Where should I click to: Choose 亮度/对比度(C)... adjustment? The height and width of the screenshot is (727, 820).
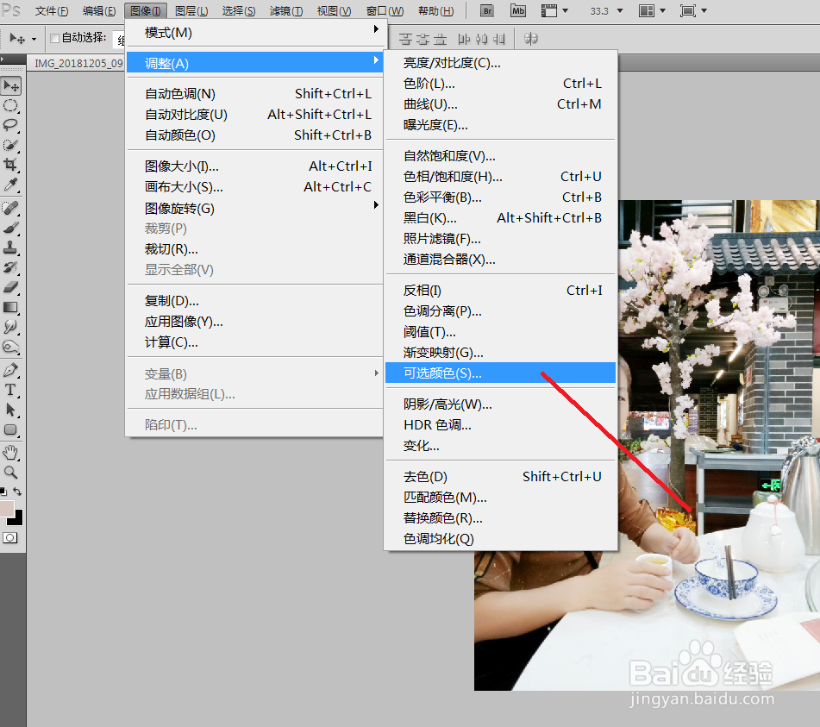(x=500, y=63)
